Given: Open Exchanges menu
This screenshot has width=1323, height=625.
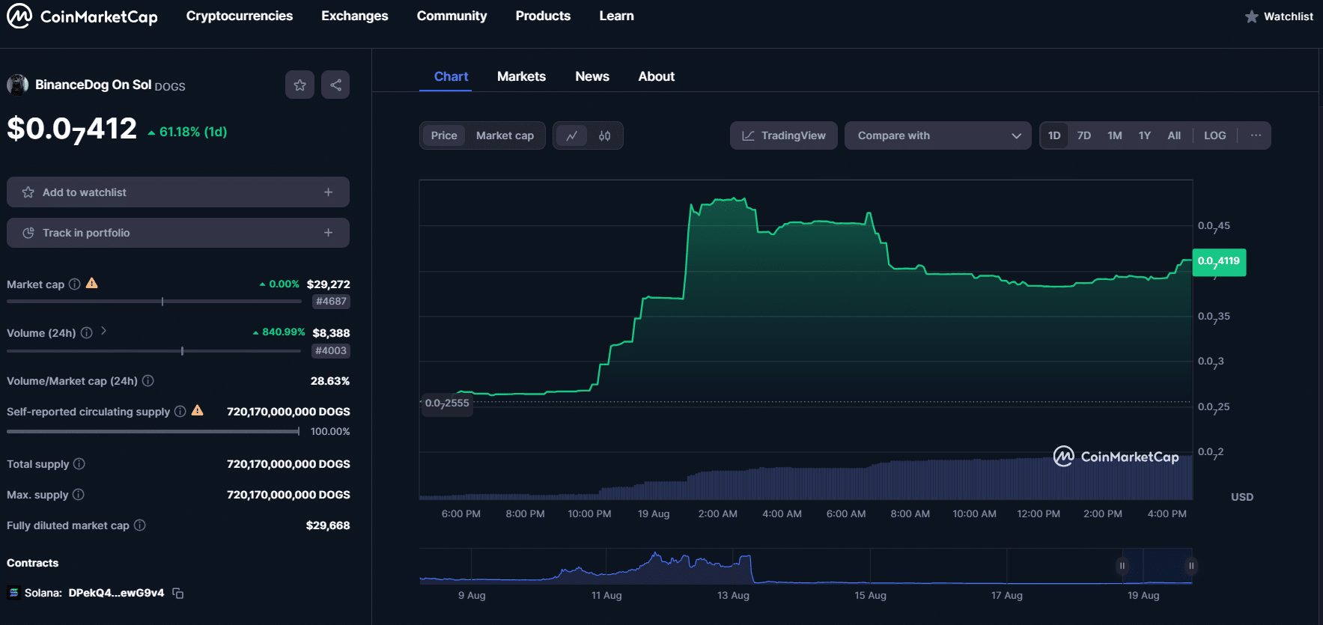Looking at the screenshot, I should (355, 16).
